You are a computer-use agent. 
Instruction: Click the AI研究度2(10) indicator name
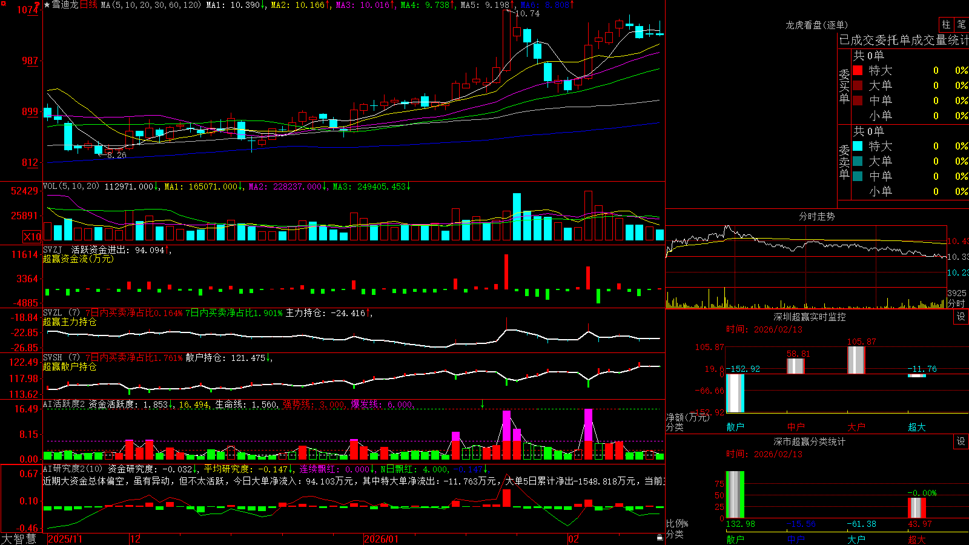[x=73, y=469]
